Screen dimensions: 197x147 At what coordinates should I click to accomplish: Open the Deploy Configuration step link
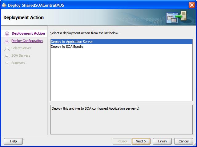pyautogui.click(x=27, y=41)
